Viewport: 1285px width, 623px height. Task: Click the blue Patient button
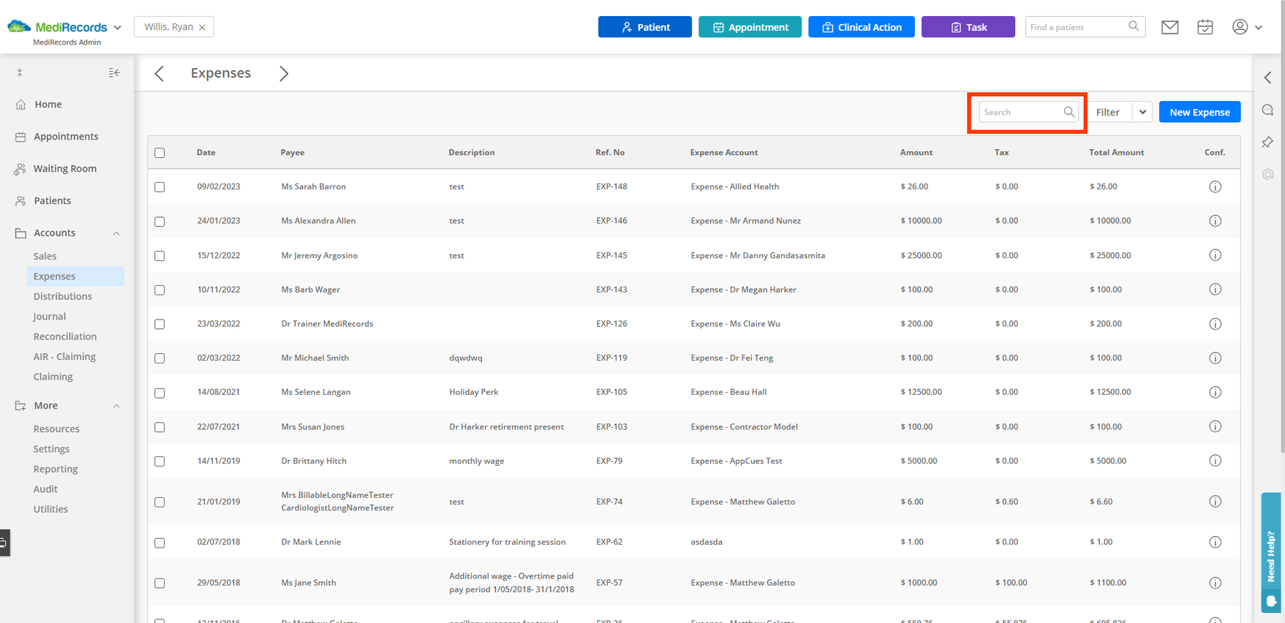[x=644, y=27]
